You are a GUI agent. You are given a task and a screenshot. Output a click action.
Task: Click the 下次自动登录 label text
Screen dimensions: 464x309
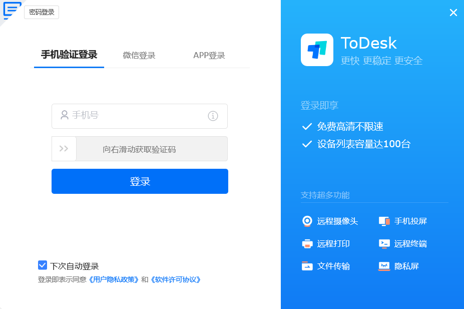click(74, 266)
